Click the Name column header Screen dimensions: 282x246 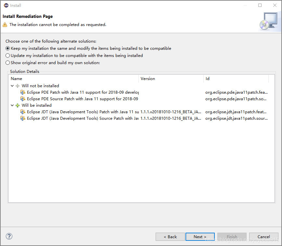click(73, 79)
